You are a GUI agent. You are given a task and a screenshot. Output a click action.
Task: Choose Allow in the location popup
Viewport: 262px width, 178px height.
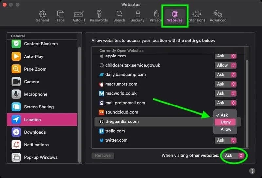pos(226,129)
